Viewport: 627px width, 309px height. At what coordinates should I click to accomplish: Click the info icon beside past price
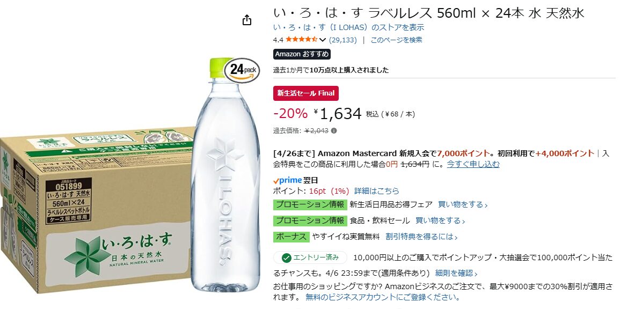coord(334,130)
